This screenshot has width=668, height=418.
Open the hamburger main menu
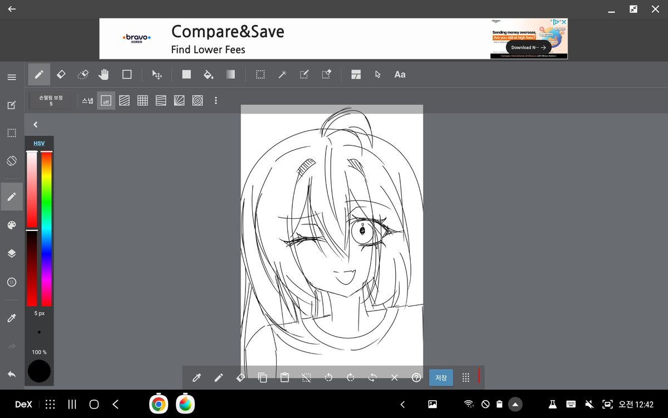click(12, 77)
